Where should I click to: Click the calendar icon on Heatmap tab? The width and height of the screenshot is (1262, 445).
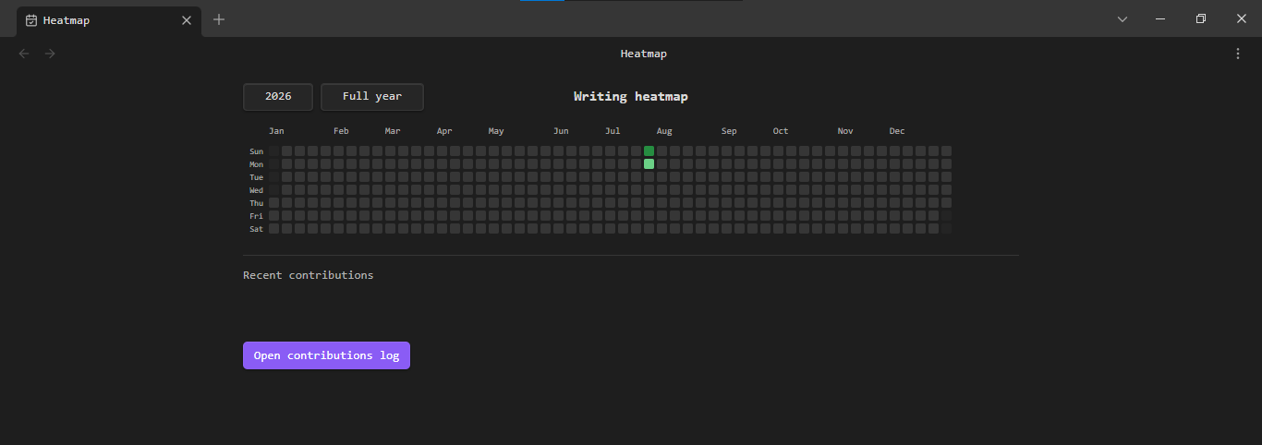31,20
